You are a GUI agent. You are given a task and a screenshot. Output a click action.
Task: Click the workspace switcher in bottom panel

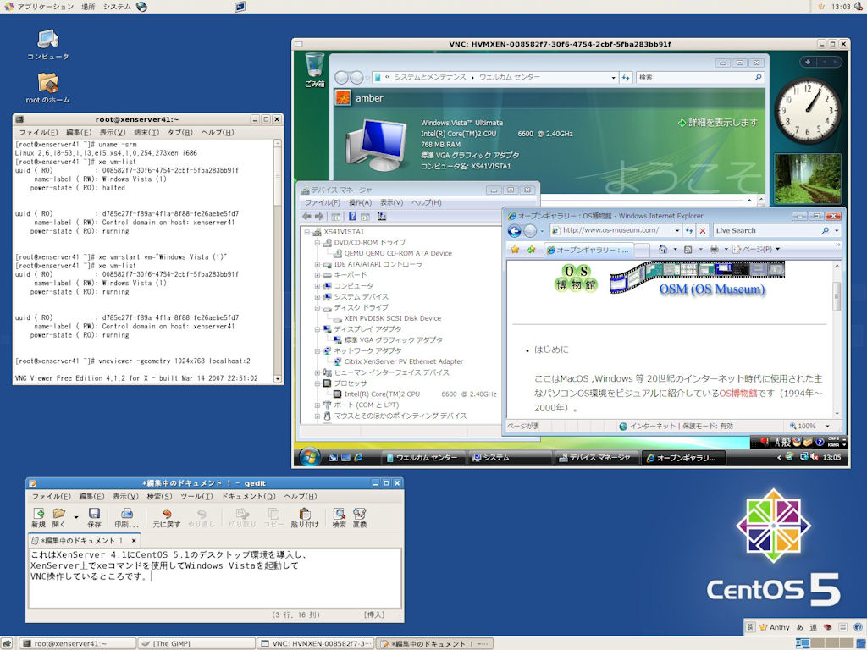coord(826,643)
